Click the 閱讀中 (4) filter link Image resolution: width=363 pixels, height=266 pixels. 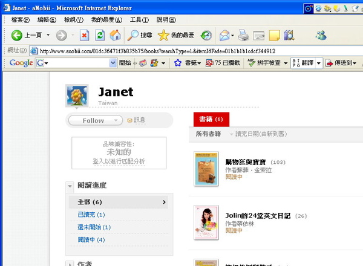click(x=91, y=239)
